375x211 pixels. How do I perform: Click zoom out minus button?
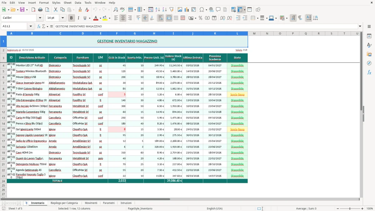click(x=338, y=208)
